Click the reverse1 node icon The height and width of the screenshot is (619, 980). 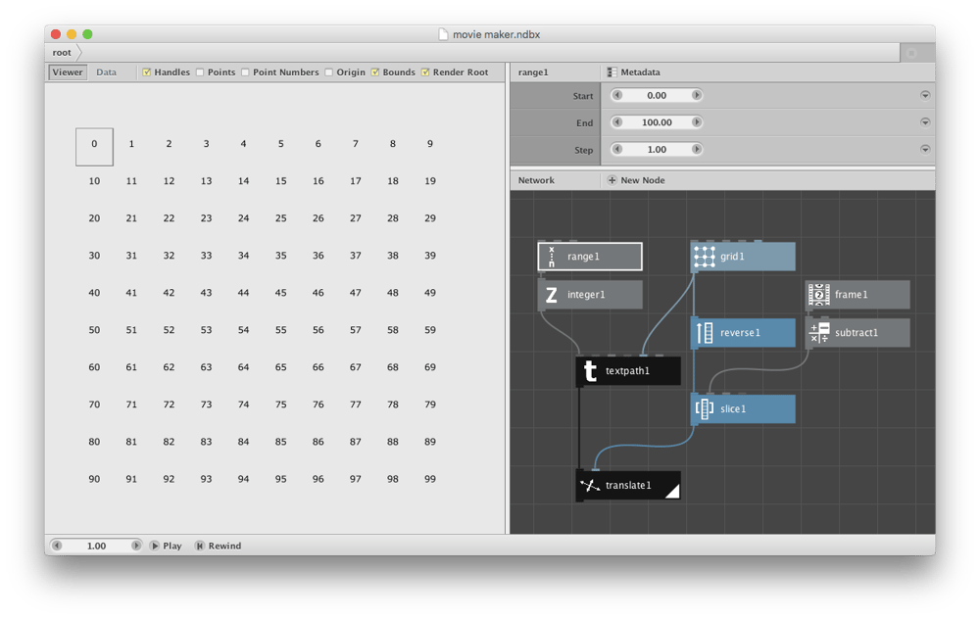[705, 333]
